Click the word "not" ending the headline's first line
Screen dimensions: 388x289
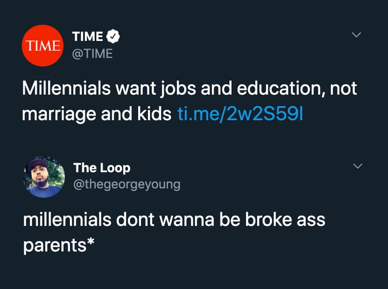[x=344, y=89]
